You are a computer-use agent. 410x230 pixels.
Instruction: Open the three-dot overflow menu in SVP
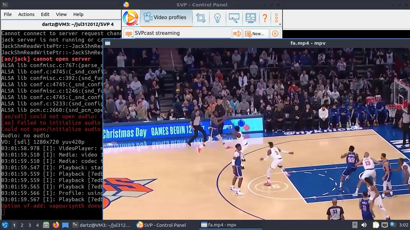click(276, 18)
